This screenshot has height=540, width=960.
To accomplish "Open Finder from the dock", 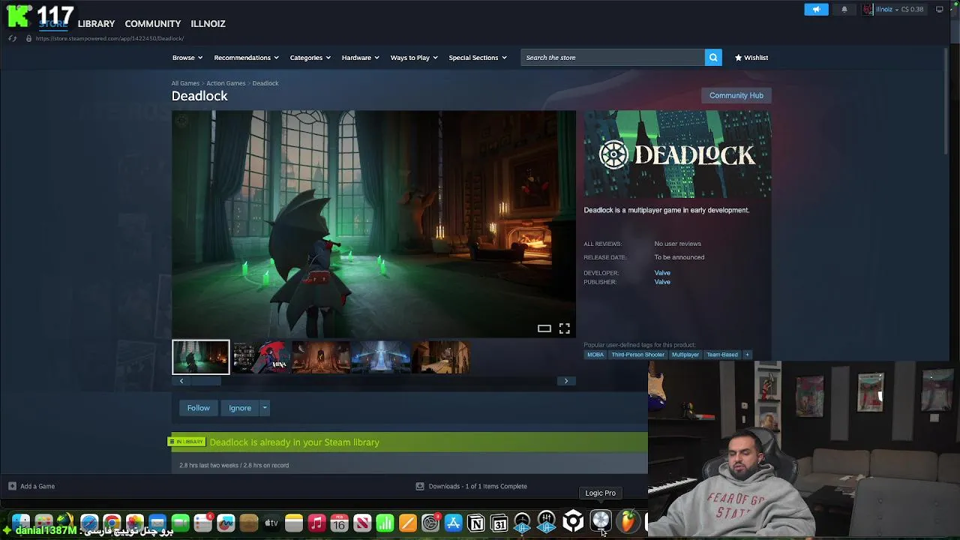I will [x=21, y=522].
